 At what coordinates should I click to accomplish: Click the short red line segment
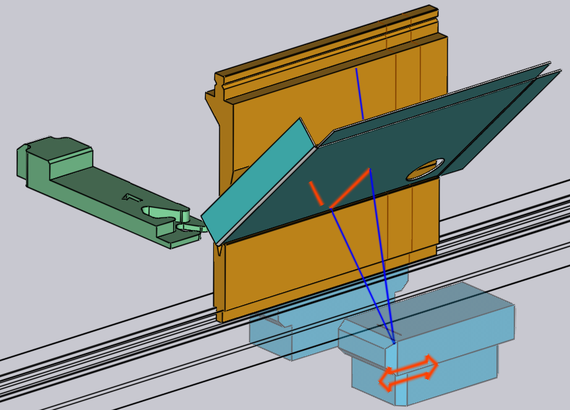point(317,194)
